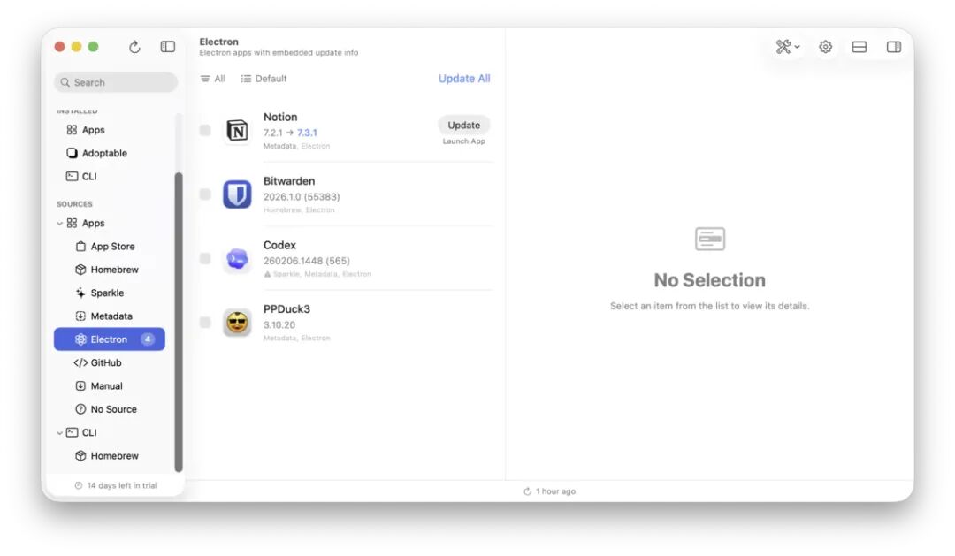Click the Notion app icon

pyautogui.click(x=237, y=130)
